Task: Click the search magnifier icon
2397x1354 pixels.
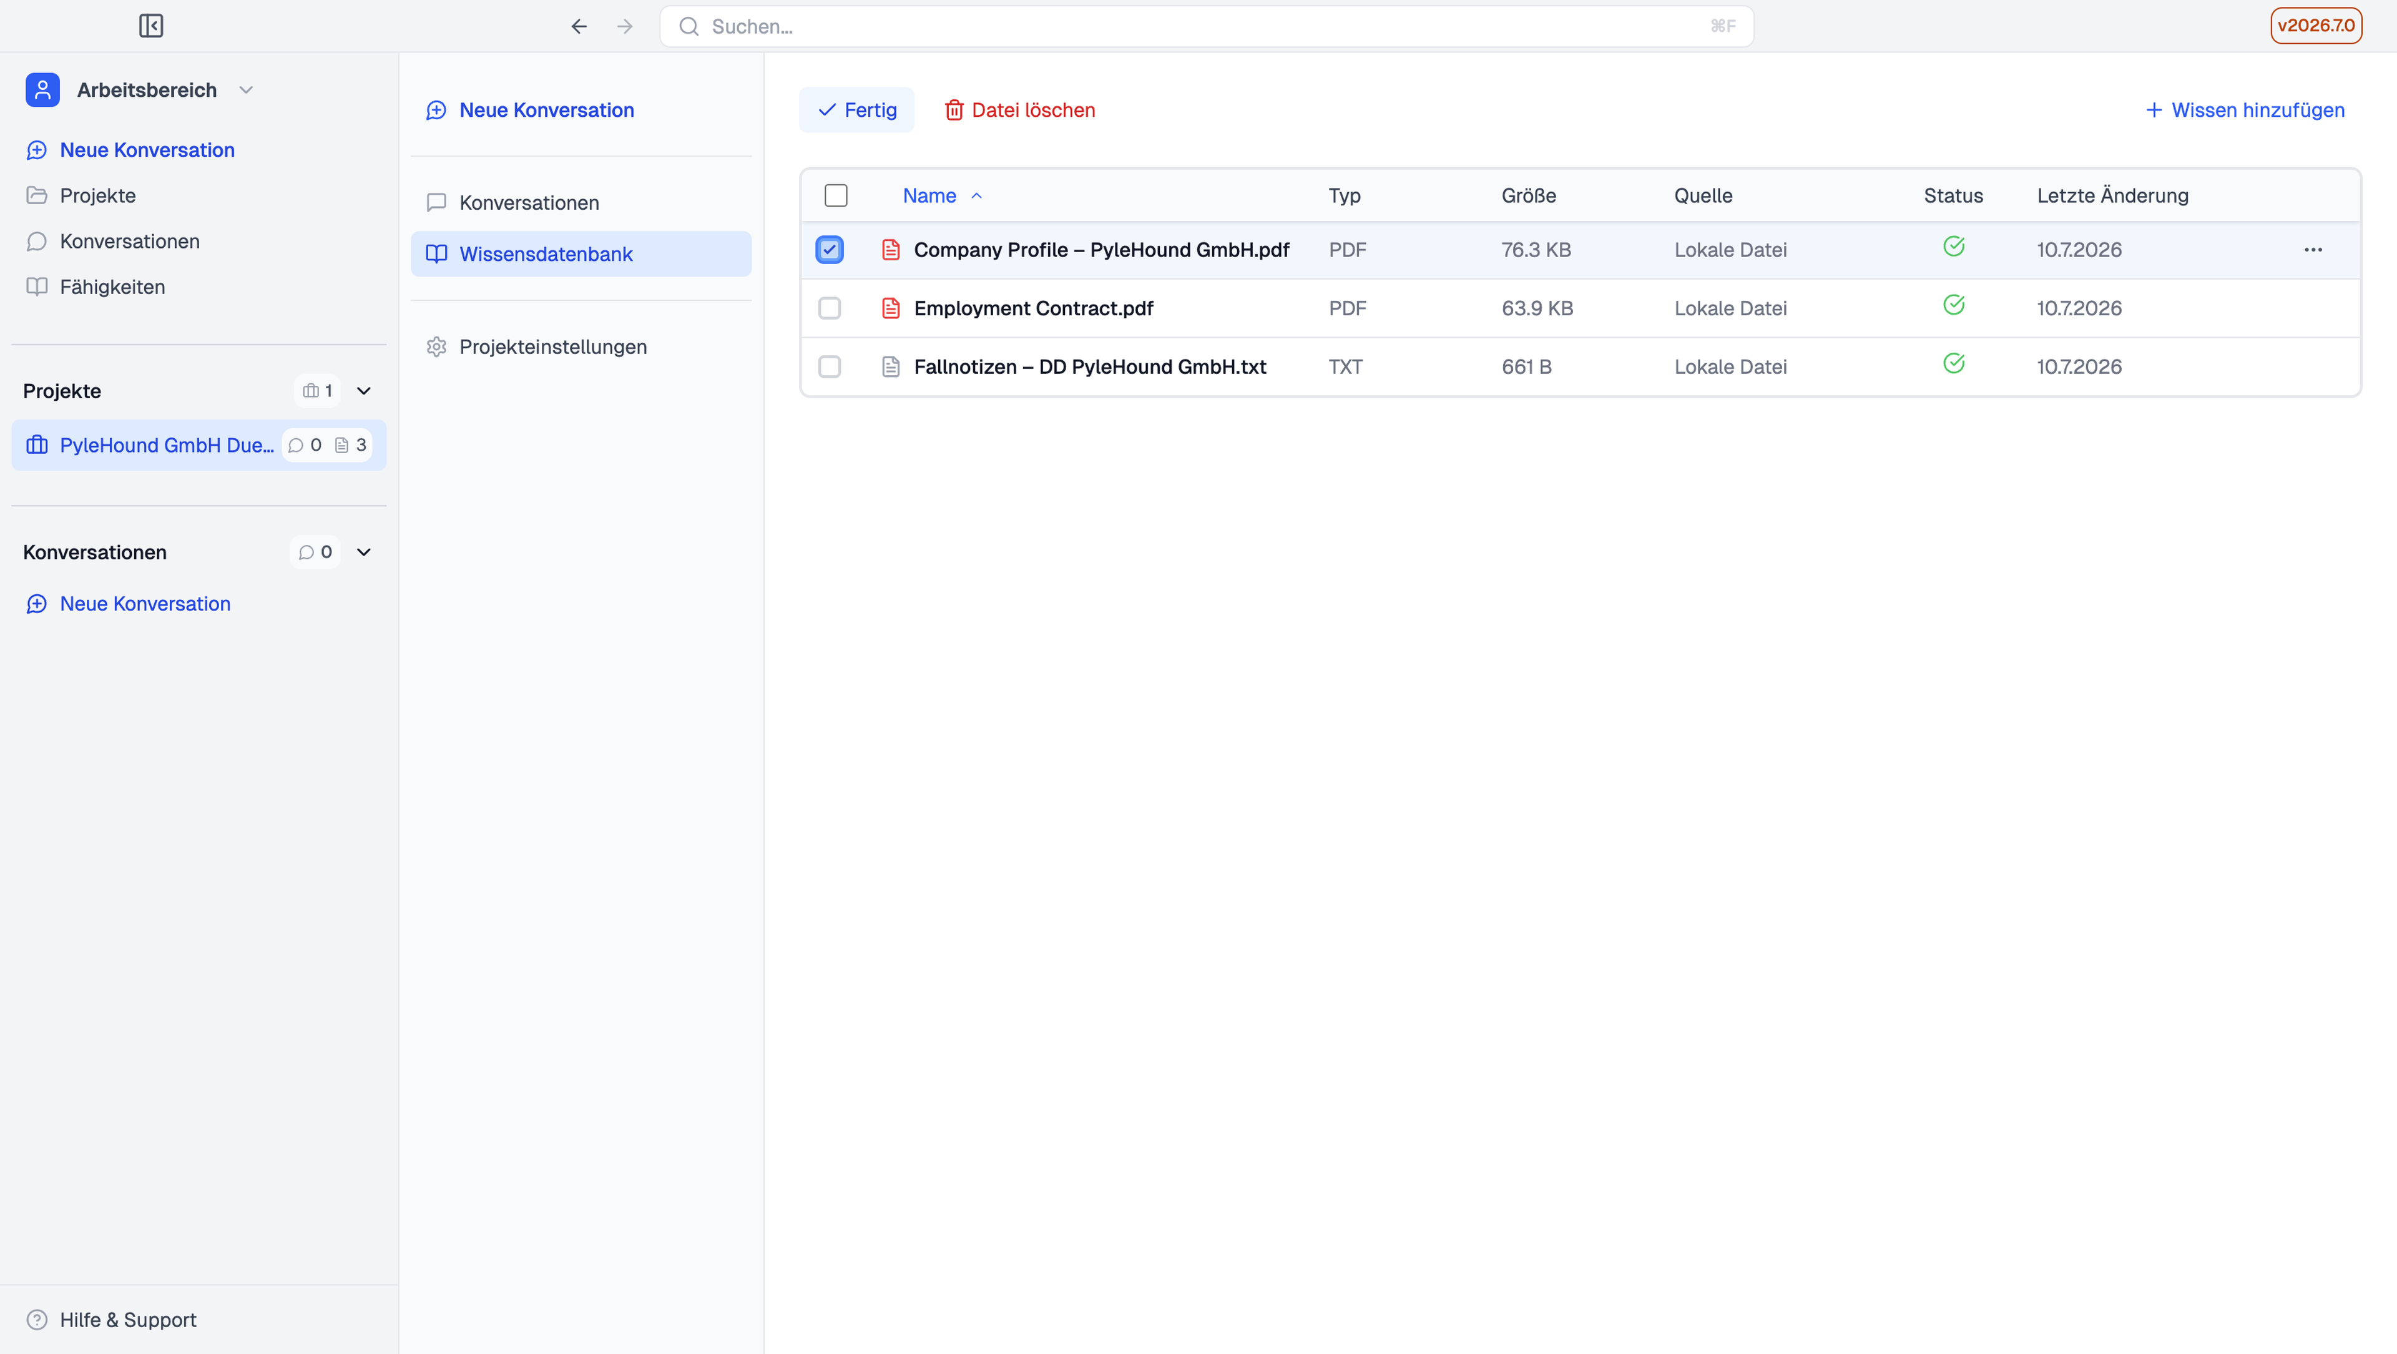Action: 689,26
